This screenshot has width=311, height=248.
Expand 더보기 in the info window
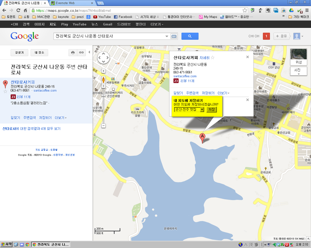[223, 93]
